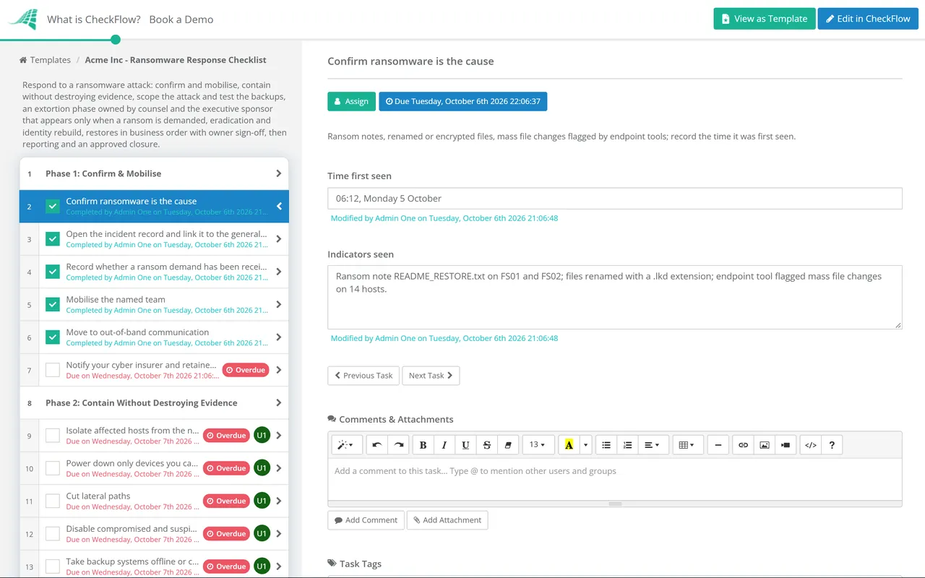This screenshot has width=925, height=578.
Task: Go to the Next Task
Action: click(x=431, y=376)
